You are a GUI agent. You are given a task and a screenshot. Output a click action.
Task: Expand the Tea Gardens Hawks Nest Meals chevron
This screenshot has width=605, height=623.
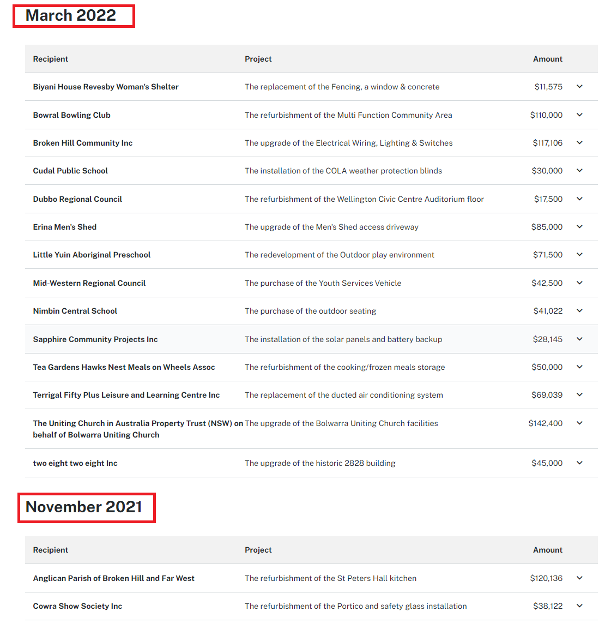579,367
